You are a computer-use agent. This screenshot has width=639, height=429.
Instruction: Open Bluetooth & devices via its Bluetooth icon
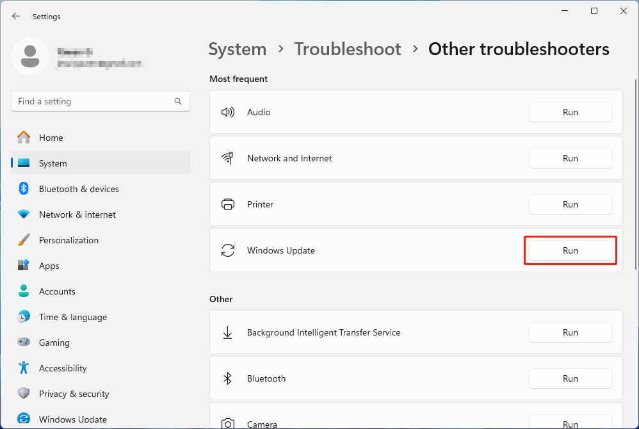(24, 189)
